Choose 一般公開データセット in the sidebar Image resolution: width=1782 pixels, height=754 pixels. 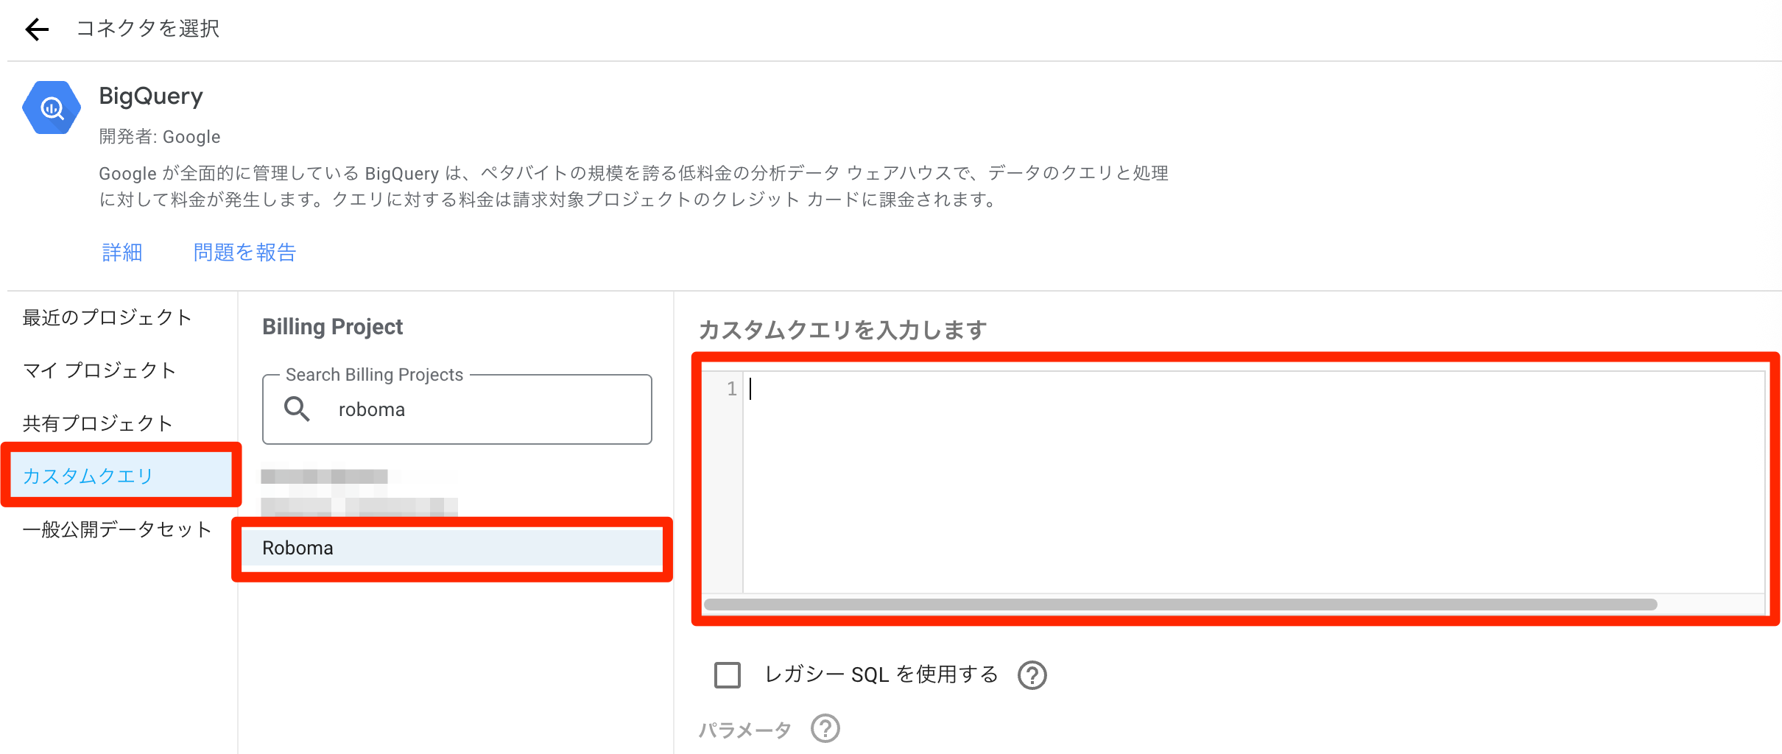(117, 529)
